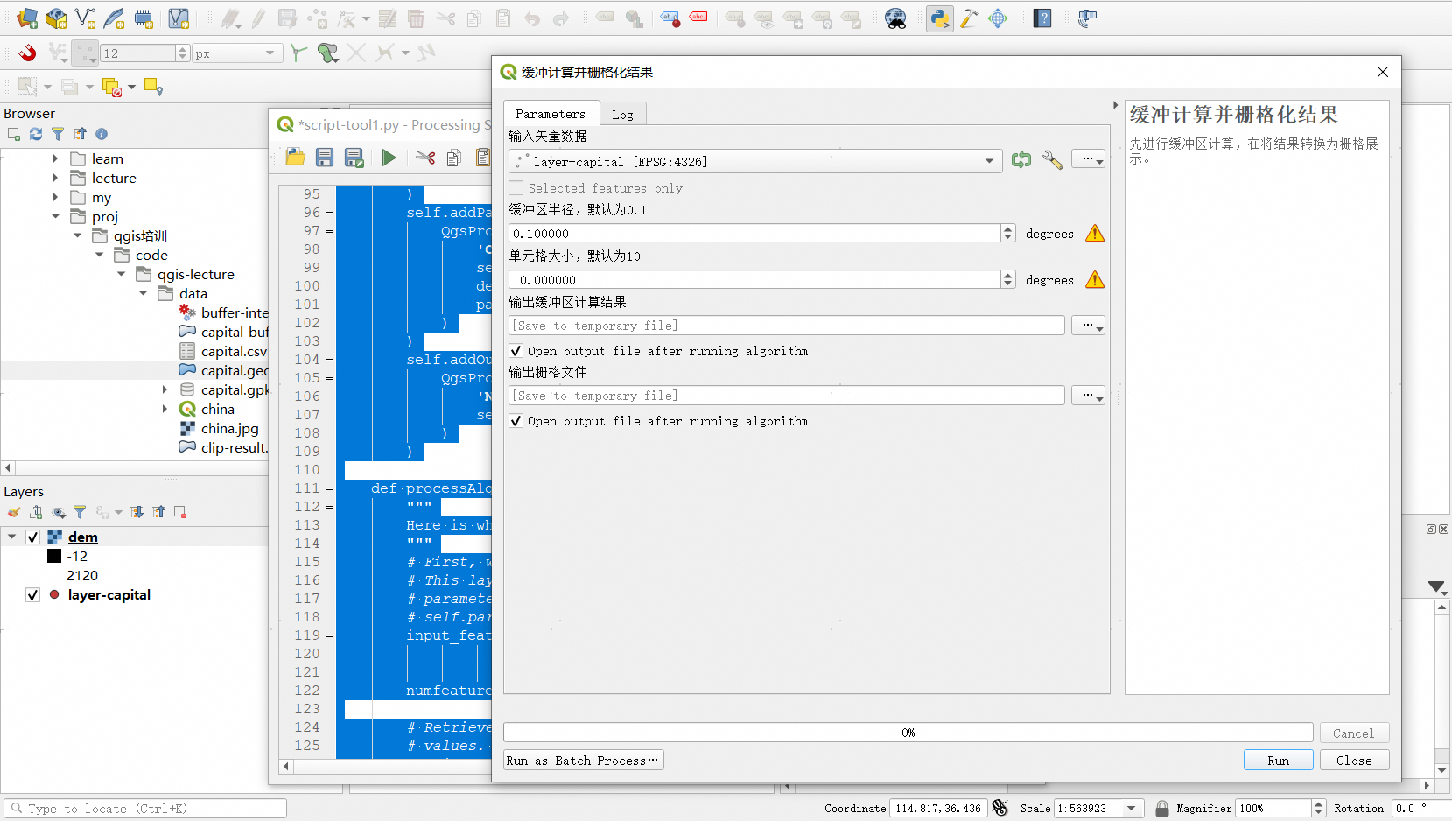The width and height of the screenshot is (1452, 821).
Task: Toggle visibility of layer-capital layer
Action: tap(33, 595)
